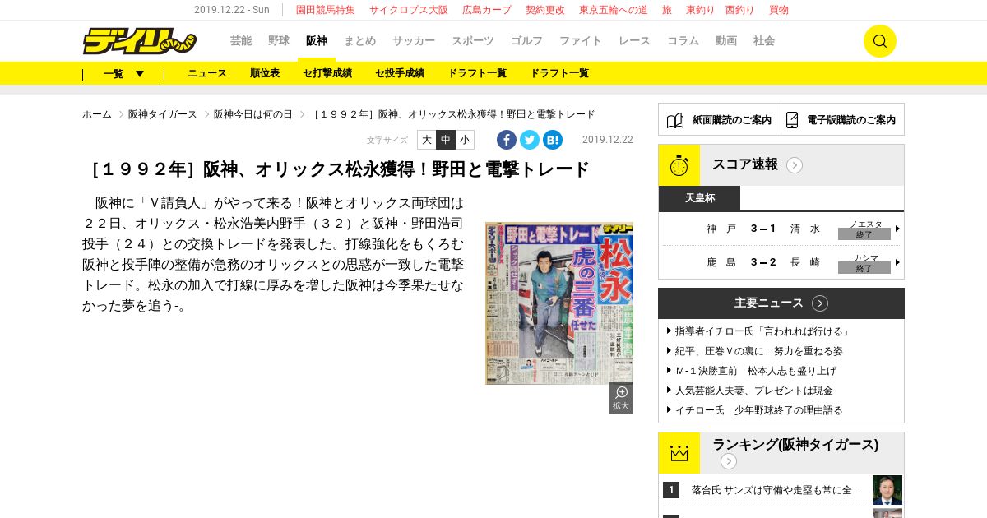Click the circled arrow next to スコア速報

click(x=795, y=165)
